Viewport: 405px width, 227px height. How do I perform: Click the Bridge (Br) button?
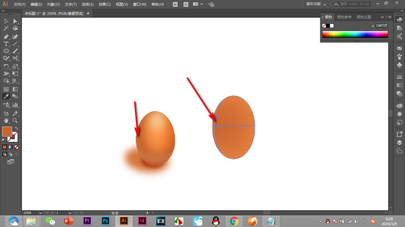(x=175, y=4)
